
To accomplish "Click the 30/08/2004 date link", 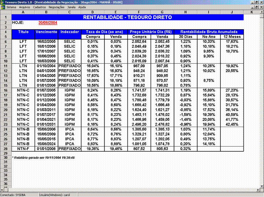I will [x=48, y=22].
